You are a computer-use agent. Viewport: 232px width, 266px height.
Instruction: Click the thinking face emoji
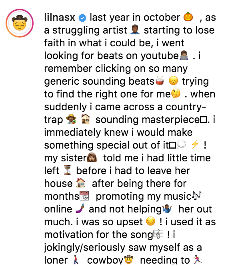176,93
